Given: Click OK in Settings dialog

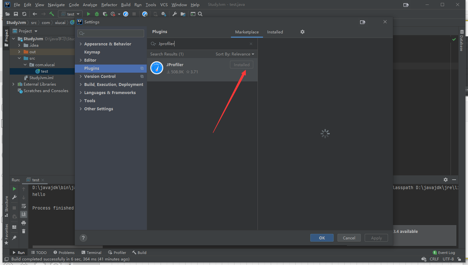Looking at the screenshot, I should (322, 238).
